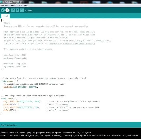This screenshot has width=141, height=139.
Task: Open the Sketch menu
Action: pos(13,5)
